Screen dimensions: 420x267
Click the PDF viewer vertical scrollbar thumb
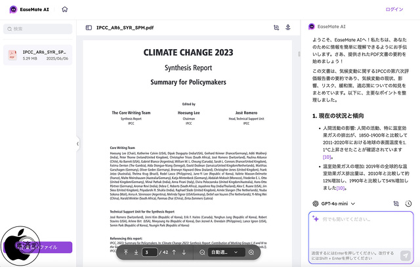pyautogui.click(x=299, y=54)
